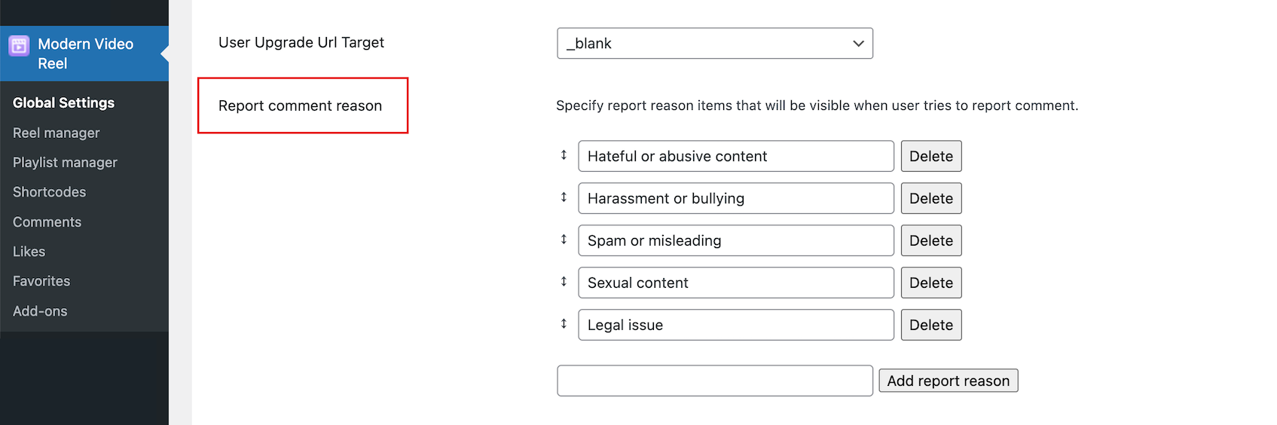Delete the Hateful or abusive content reason

930,157
